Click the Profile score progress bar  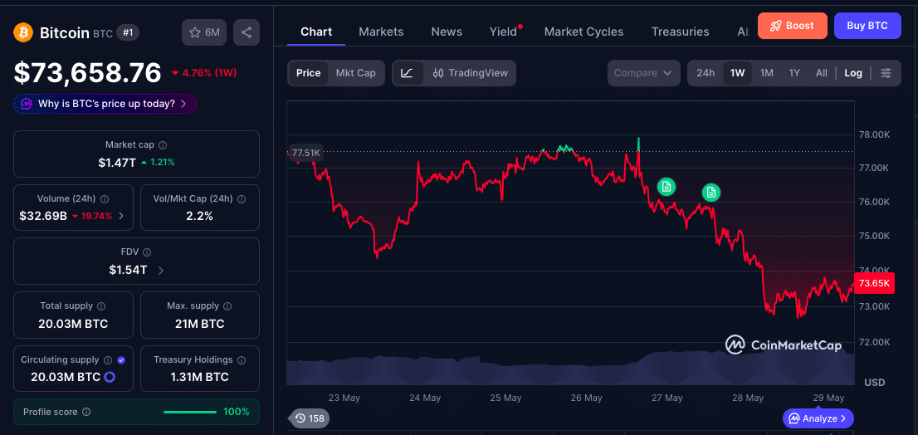190,412
